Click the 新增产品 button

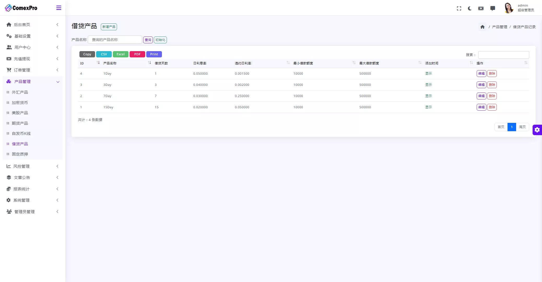[x=109, y=27]
